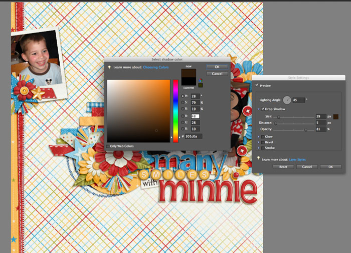Image resolution: width=351 pixels, height=253 pixels.
Task: Click the S value field showing 79
Action: pos(195,102)
